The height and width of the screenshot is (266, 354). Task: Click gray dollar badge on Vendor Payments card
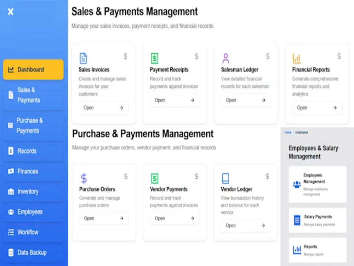pos(196,176)
